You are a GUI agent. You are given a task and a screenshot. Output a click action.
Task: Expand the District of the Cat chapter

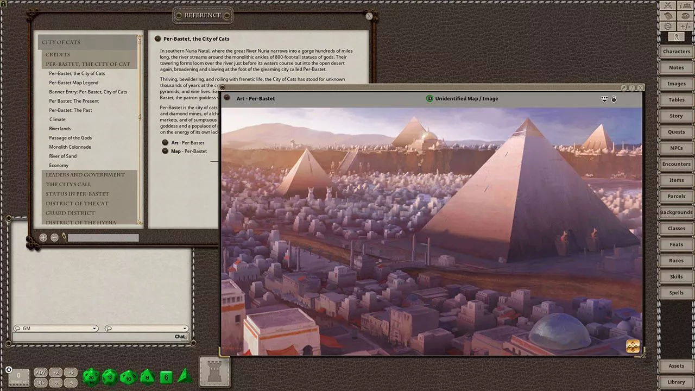pos(90,204)
